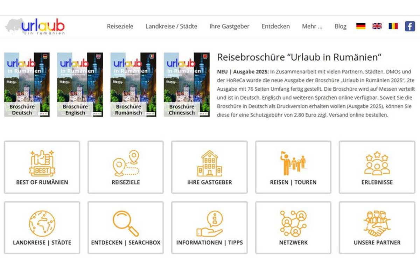Viewport: 420px width, 280px height.
Task: Click the Netzwerk connected-people icon
Action: [x=293, y=223]
